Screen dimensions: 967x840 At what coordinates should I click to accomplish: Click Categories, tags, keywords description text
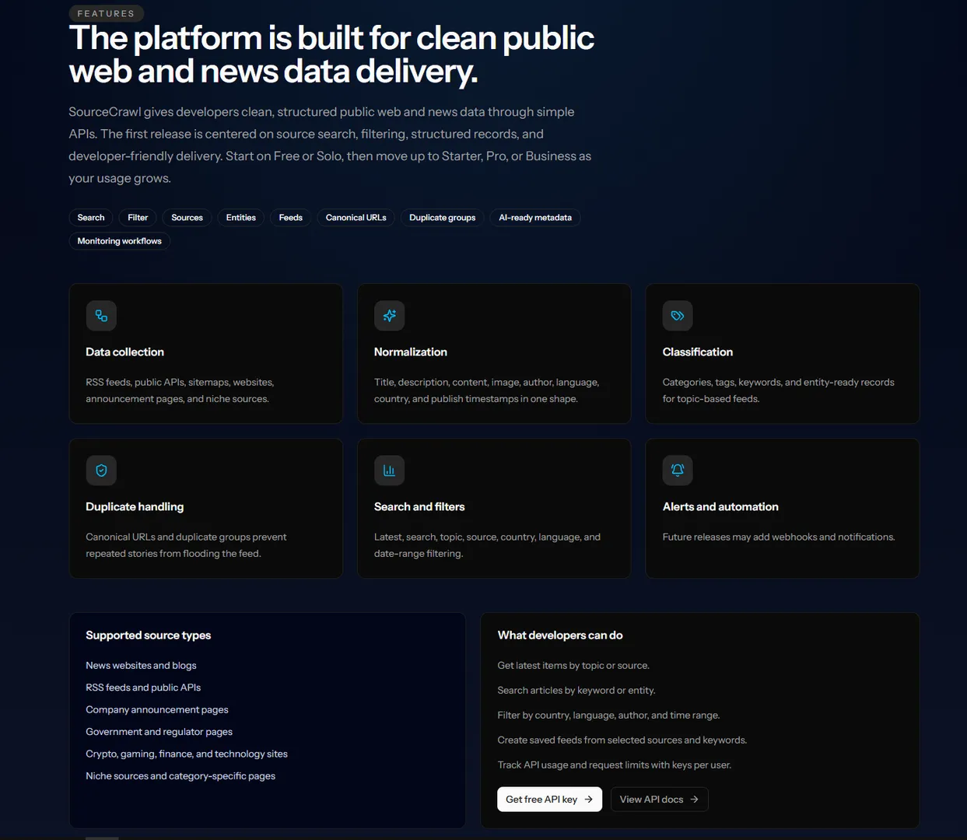(778, 390)
